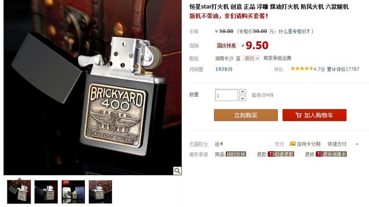Click the magnifier zoom icon on product image
The height and width of the screenshot is (207, 369).
(x=177, y=171)
